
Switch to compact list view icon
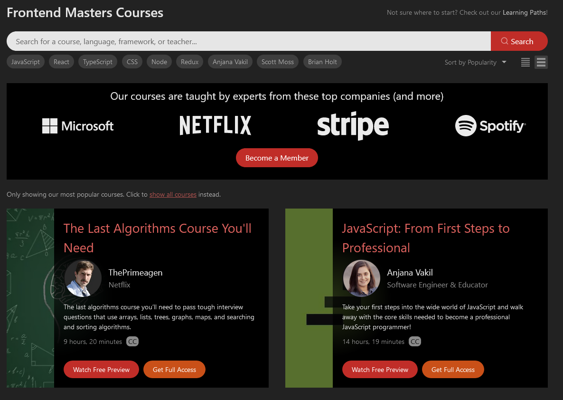[525, 62]
